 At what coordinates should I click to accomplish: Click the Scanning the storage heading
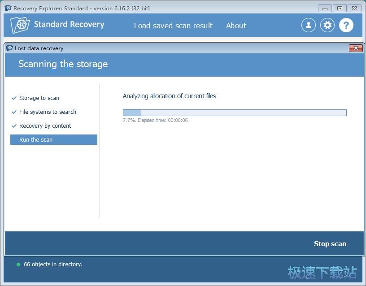(x=63, y=64)
